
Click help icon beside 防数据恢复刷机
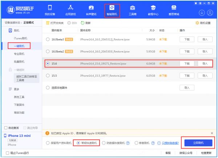pyautogui.click(x=128, y=143)
